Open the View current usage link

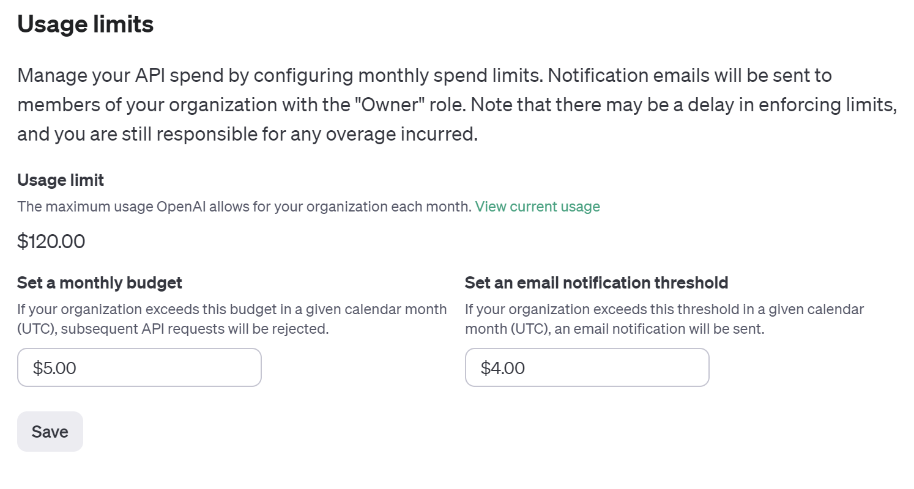click(537, 207)
